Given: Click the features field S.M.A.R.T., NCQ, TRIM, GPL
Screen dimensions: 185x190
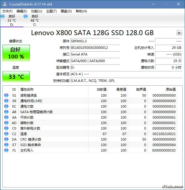Looking at the screenshot, I should (126, 80).
